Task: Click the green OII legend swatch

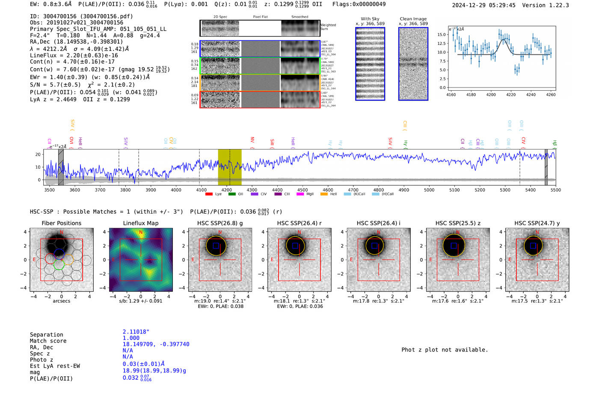Action: (232, 194)
